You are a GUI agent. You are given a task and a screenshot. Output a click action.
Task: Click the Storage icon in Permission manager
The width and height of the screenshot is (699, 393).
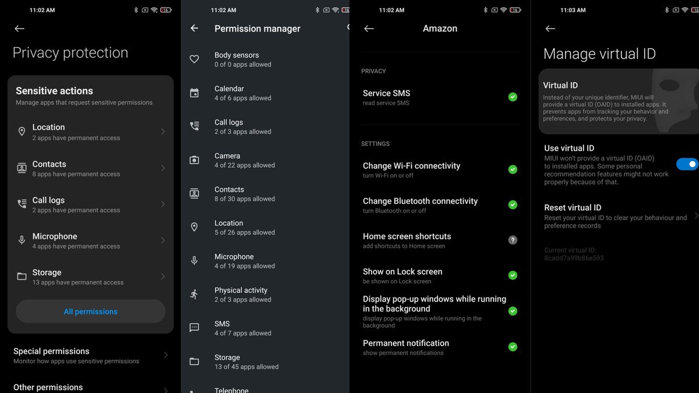pyautogui.click(x=194, y=361)
